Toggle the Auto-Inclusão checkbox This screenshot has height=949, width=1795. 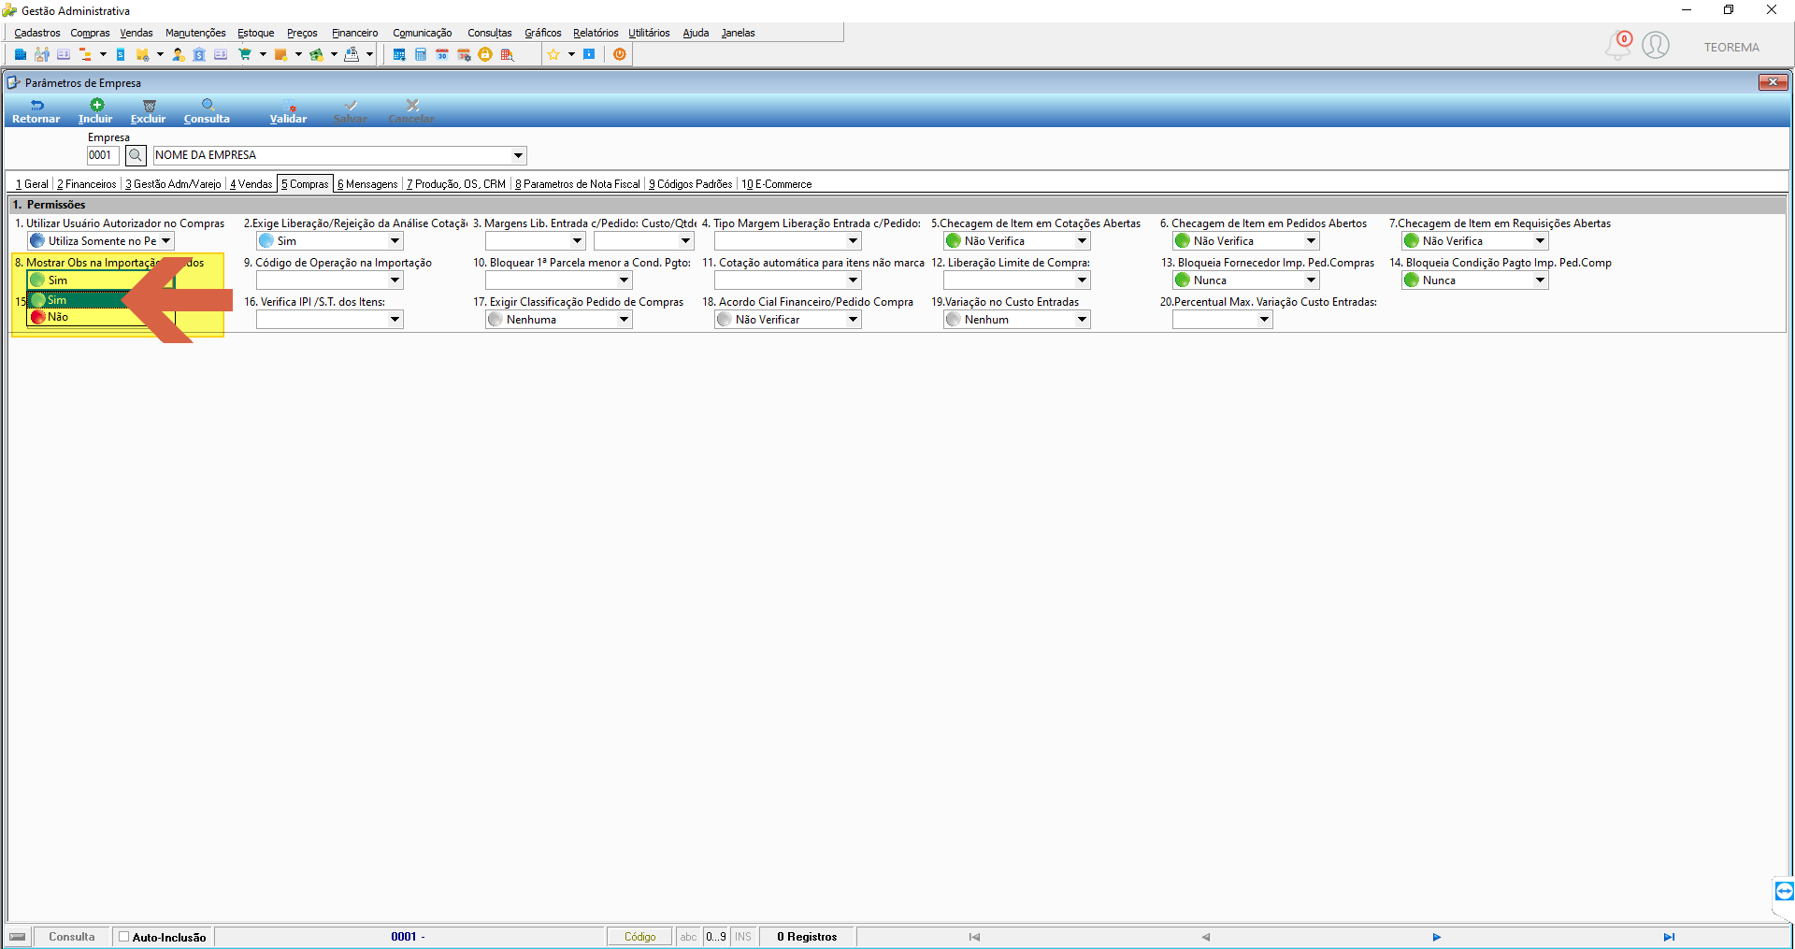point(123,937)
